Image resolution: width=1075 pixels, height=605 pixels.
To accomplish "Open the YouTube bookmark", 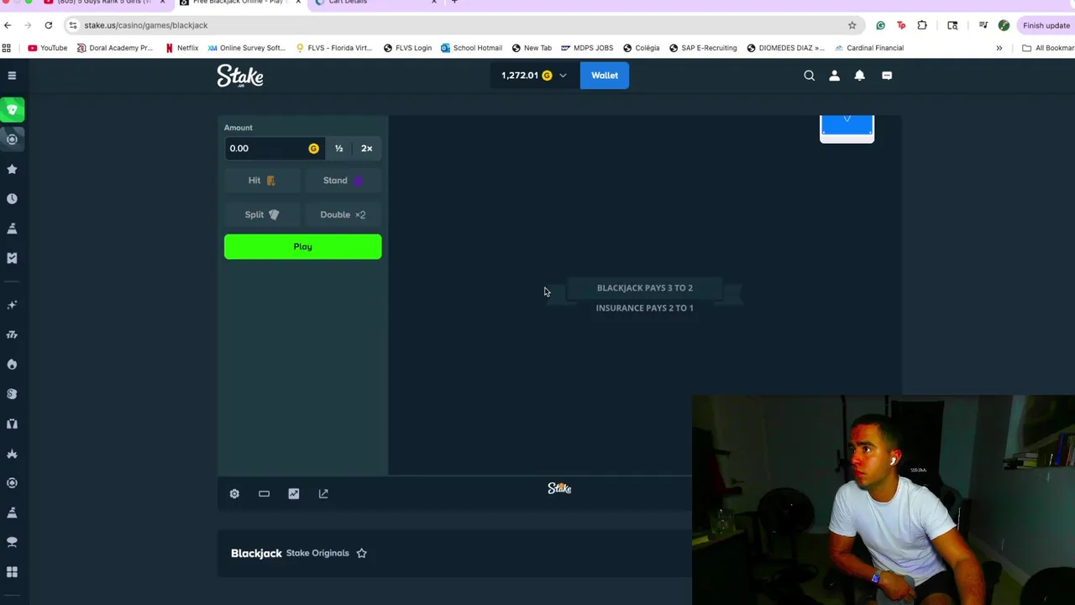I will [x=47, y=48].
